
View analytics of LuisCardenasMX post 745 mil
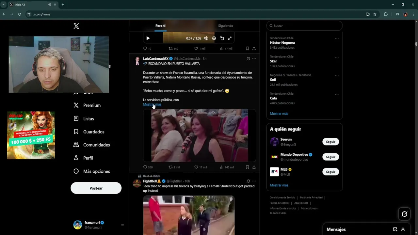[x=227, y=167]
